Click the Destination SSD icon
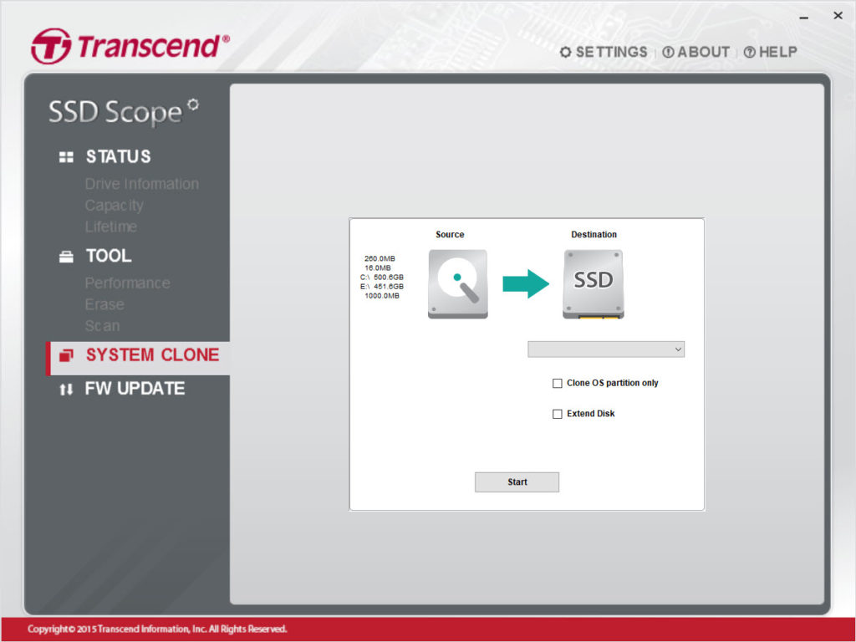The width and height of the screenshot is (856, 642). [594, 284]
